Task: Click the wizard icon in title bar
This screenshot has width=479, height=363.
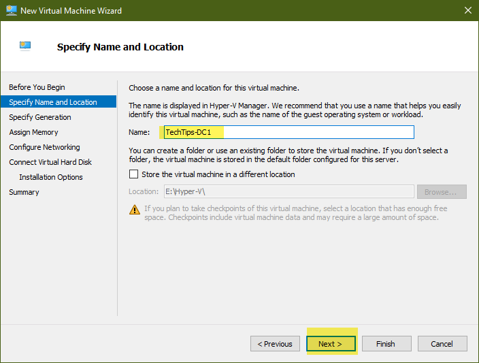Action: point(12,10)
